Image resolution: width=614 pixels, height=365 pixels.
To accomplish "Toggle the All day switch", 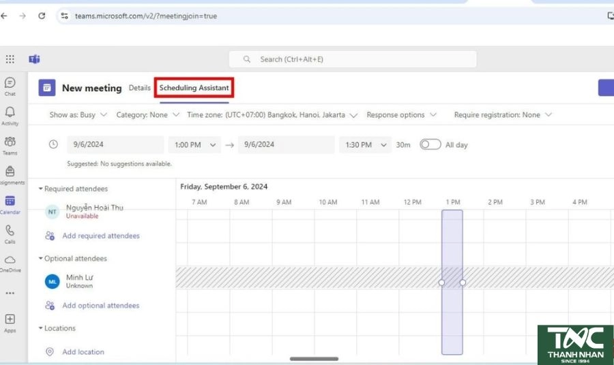I will tap(430, 144).
